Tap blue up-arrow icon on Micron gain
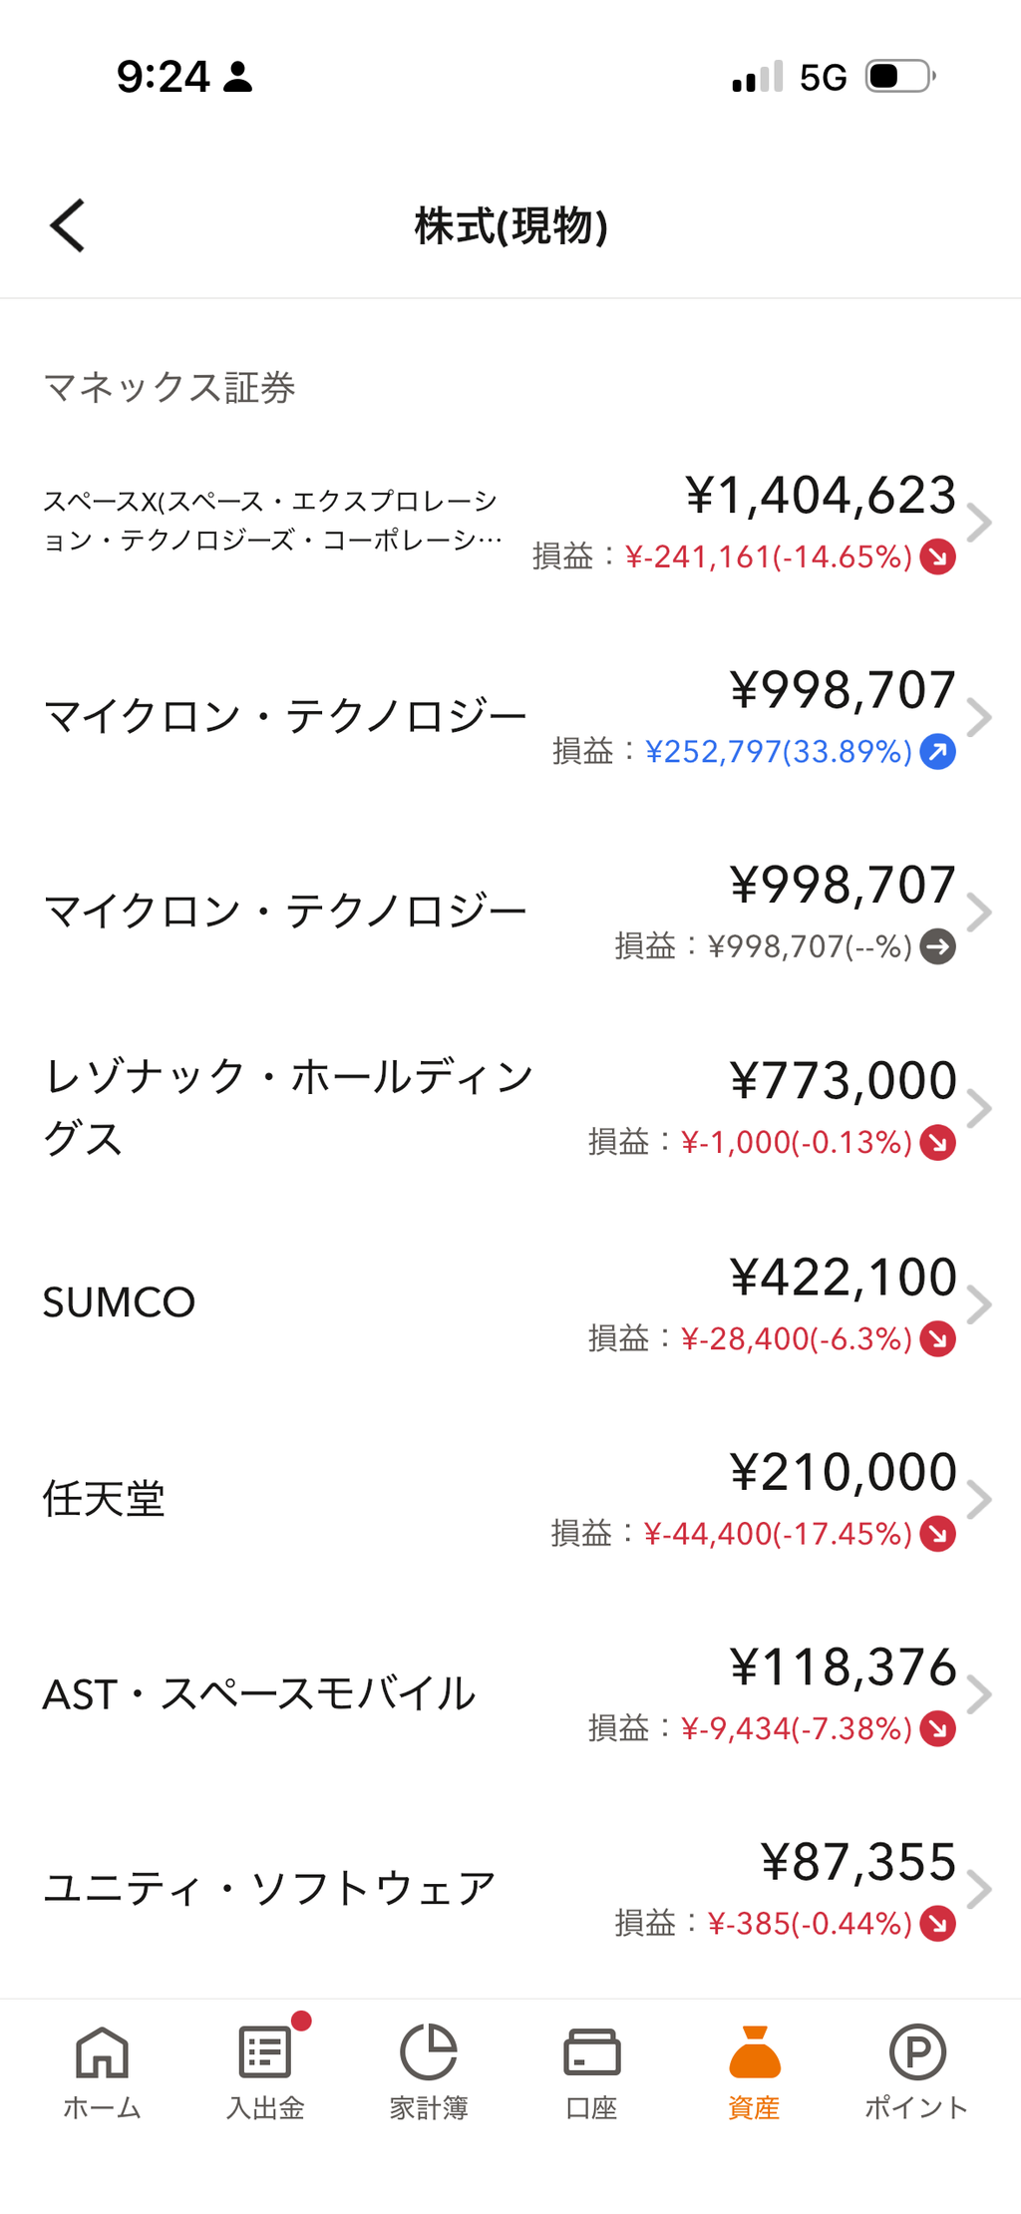This screenshot has width=1021, height=2214. coord(938,751)
